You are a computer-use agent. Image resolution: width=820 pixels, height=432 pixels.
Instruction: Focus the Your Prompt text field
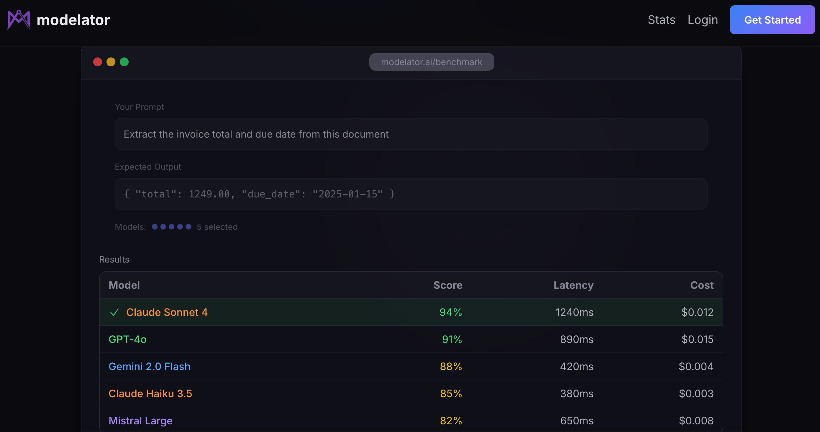coord(411,134)
